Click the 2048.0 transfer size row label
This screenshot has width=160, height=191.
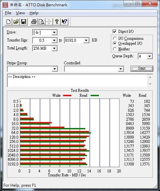pyautogui.click(x=13, y=155)
